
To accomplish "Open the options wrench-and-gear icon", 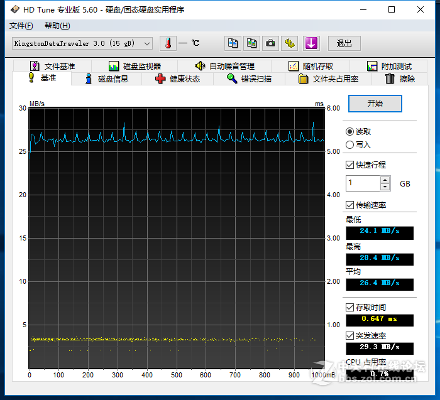I will (x=289, y=43).
